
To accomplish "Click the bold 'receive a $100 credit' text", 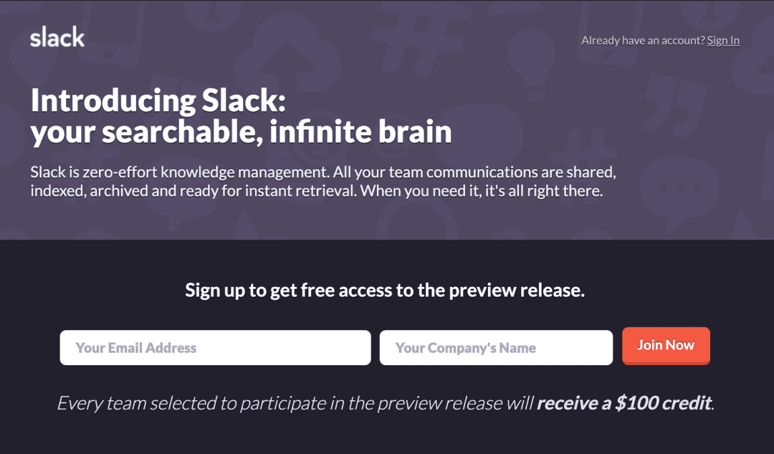I will [624, 403].
